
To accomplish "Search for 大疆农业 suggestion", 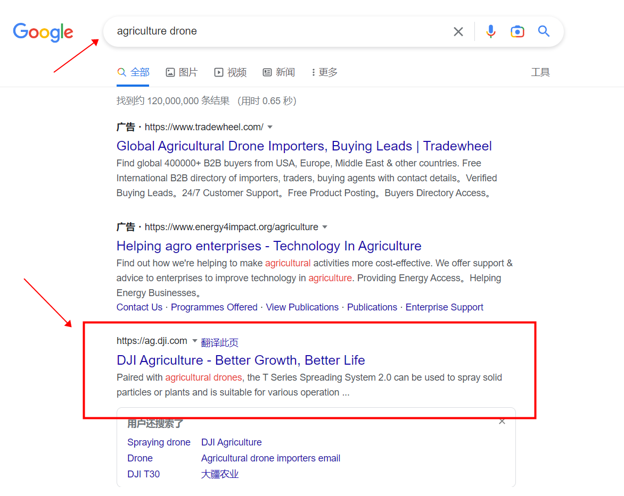I will tap(220, 474).
